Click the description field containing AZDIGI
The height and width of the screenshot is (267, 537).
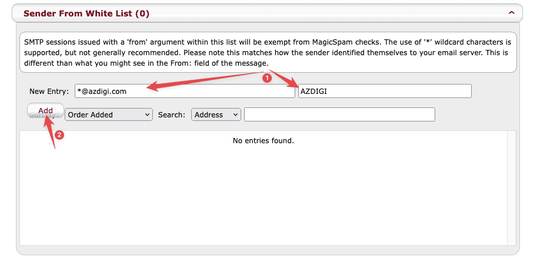coord(385,91)
